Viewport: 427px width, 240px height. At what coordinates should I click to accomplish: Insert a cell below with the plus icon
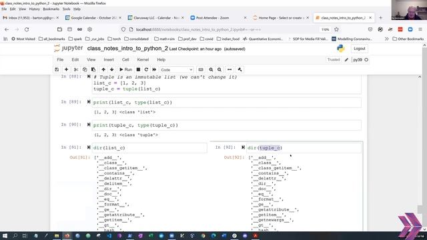tap(66, 69)
